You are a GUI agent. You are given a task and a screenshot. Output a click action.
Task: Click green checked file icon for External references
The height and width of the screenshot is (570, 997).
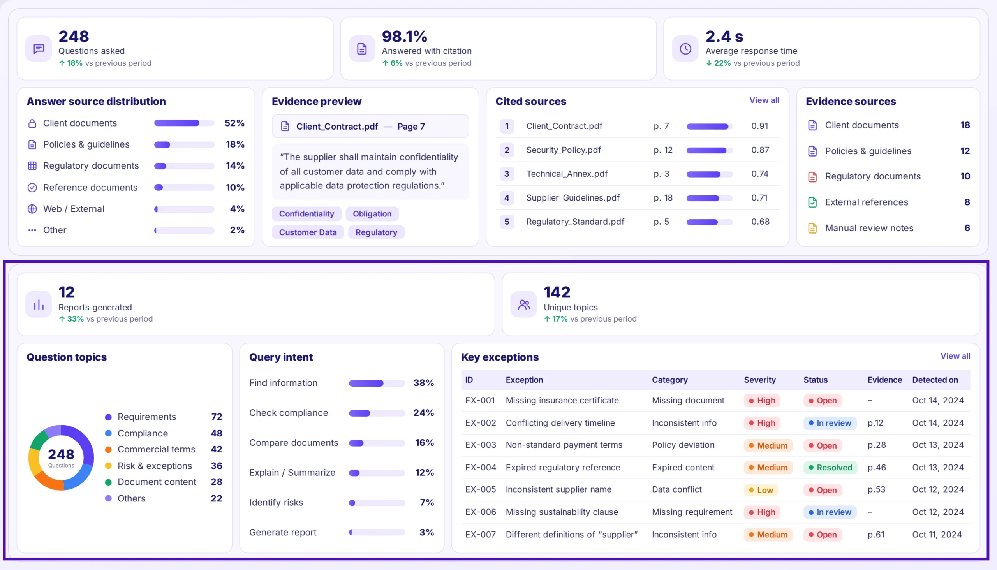[812, 202]
